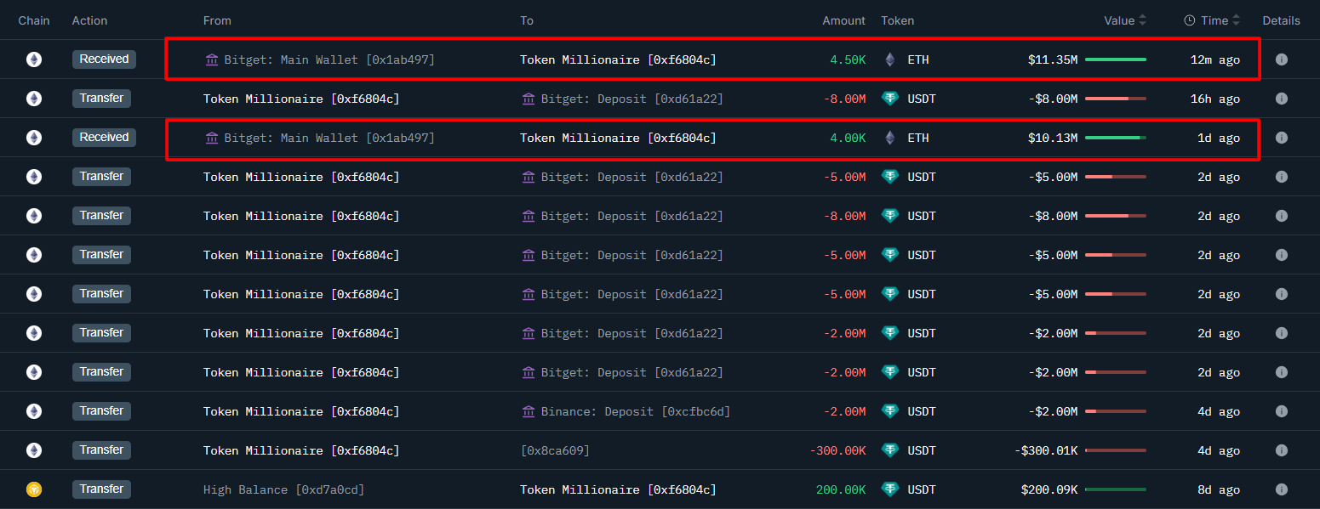Sort by Time using the column arrows
1320x509 pixels.
[x=1236, y=20]
